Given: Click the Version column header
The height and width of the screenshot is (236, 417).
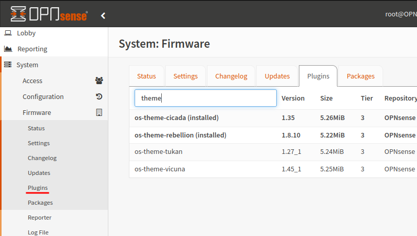Looking at the screenshot, I should click(x=293, y=99).
